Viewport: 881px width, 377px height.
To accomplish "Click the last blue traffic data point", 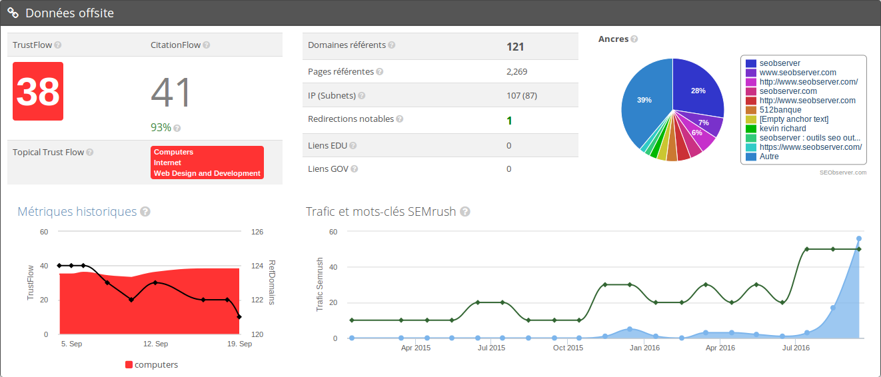I will (859, 238).
